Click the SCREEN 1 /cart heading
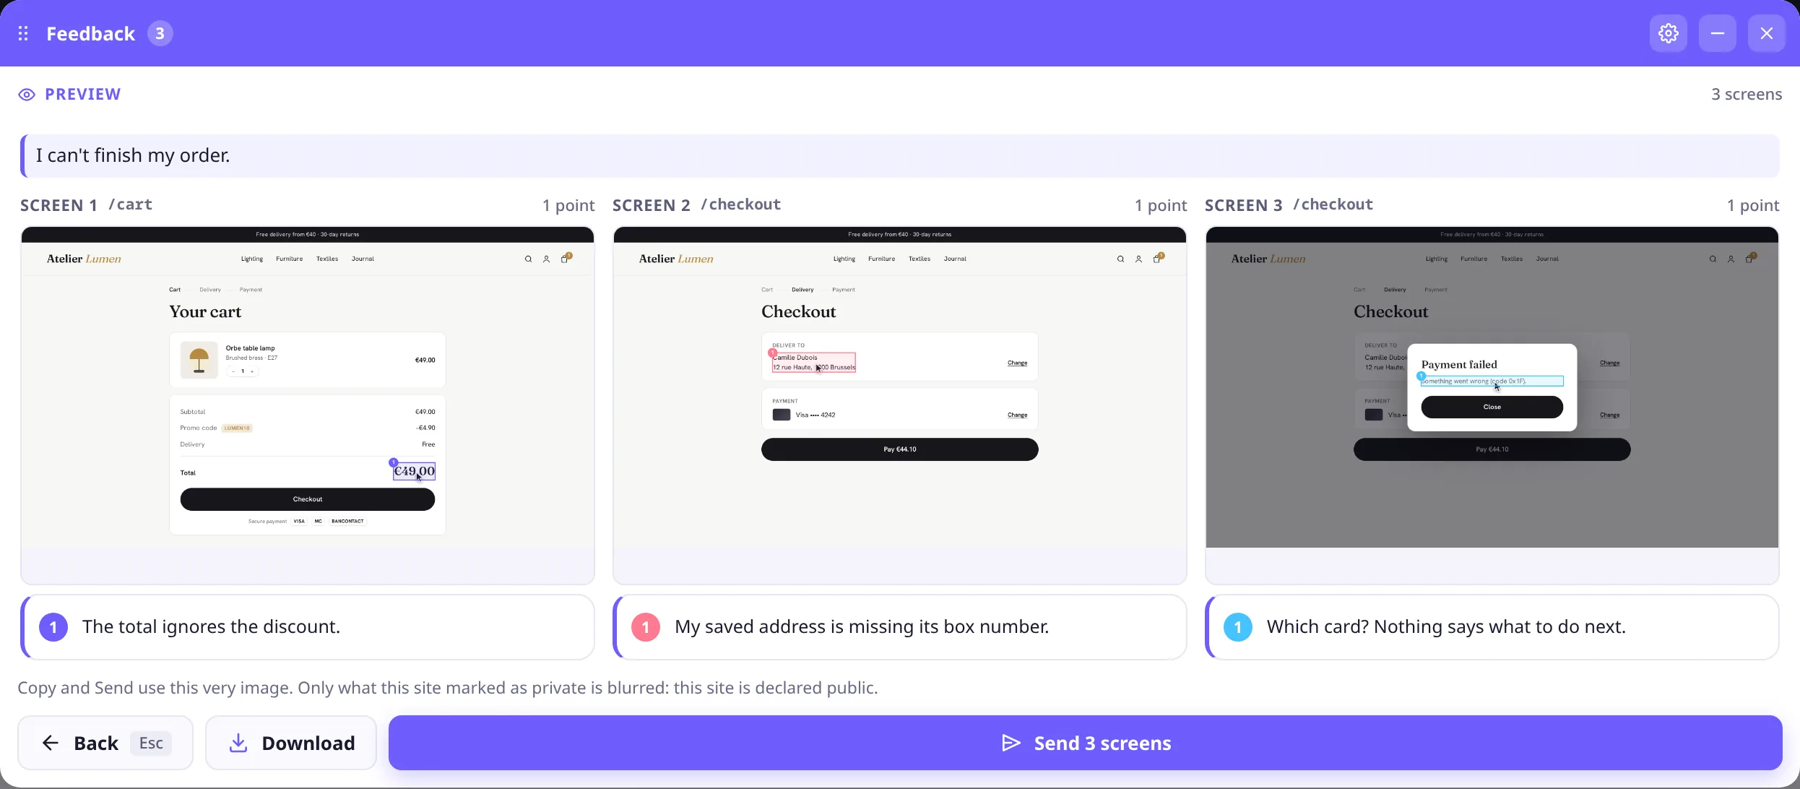 (x=87, y=205)
